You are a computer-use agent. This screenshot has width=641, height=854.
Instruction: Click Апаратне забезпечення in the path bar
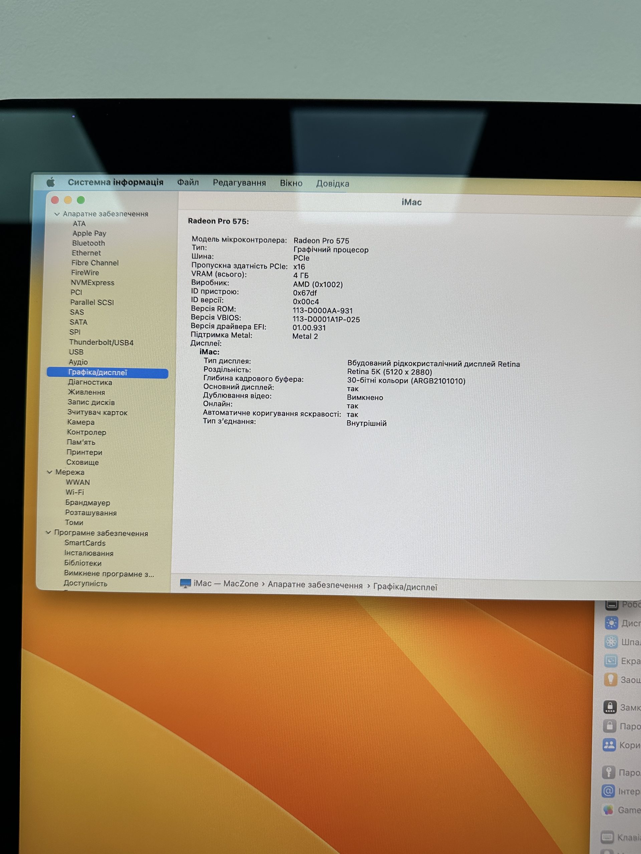coord(315,585)
